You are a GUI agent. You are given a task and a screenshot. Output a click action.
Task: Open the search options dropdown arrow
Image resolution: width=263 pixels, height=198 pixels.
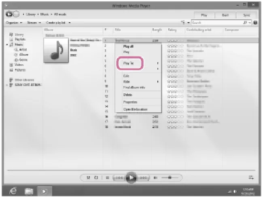[250, 23]
